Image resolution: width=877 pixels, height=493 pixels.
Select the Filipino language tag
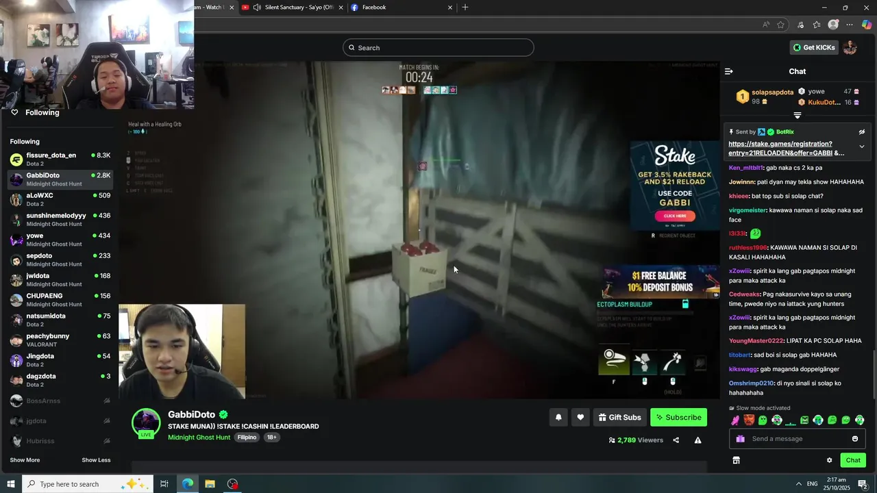pos(247,438)
